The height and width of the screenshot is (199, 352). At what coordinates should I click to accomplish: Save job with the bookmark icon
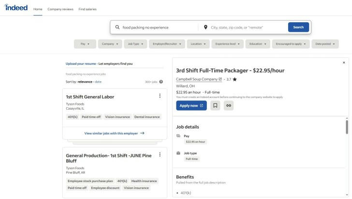(x=215, y=105)
